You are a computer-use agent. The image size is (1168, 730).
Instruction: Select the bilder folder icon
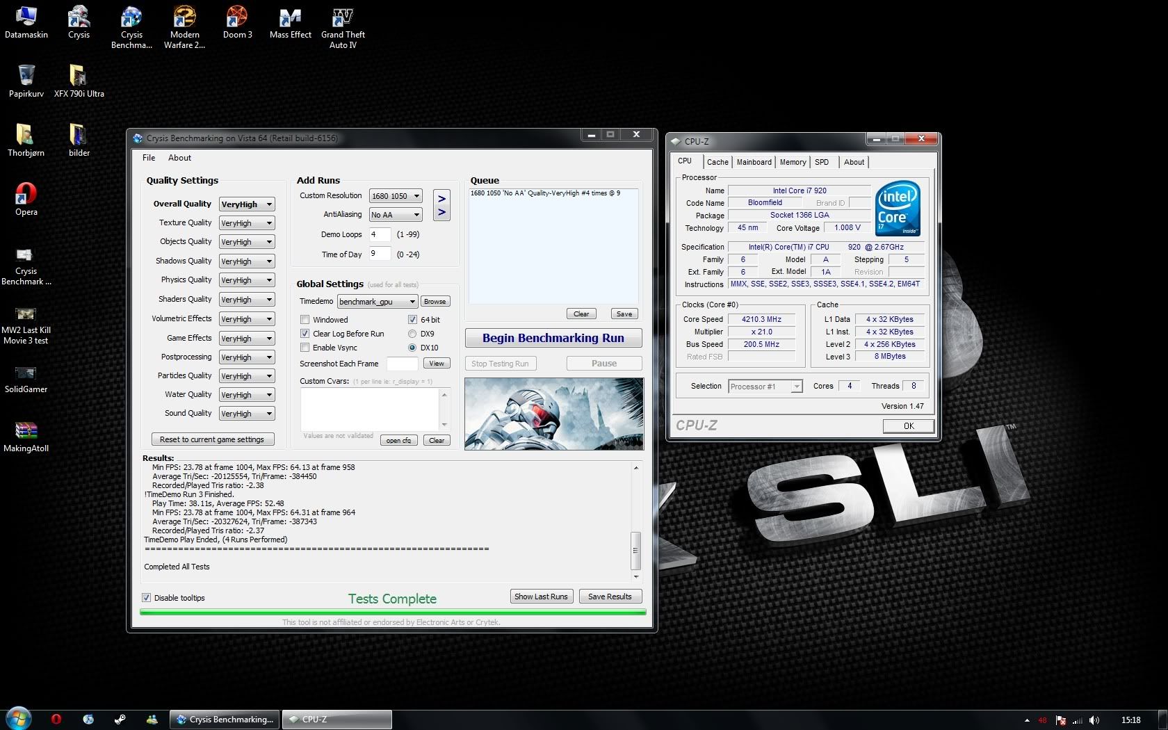[79, 140]
